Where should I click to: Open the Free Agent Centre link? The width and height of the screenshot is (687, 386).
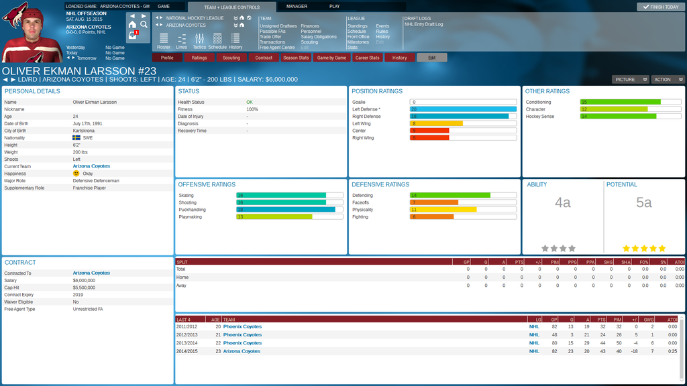pos(277,48)
